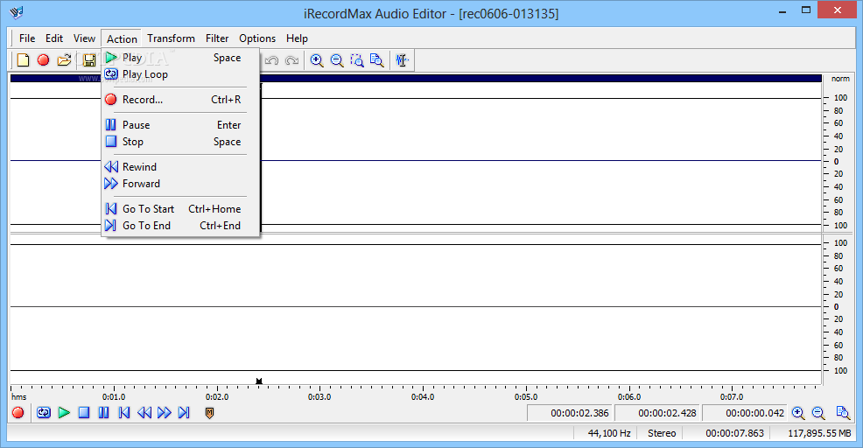Click zoom full view icon at bottom right
Viewport: 863px width, 448px height.
843,413
